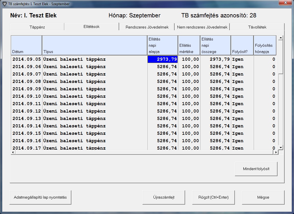Click the Dátum column header
The image size is (294, 214).
click(26, 46)
